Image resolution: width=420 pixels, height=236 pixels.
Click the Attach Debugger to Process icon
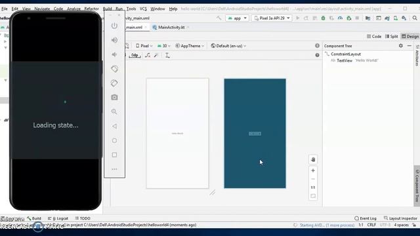tap(348, 18)
